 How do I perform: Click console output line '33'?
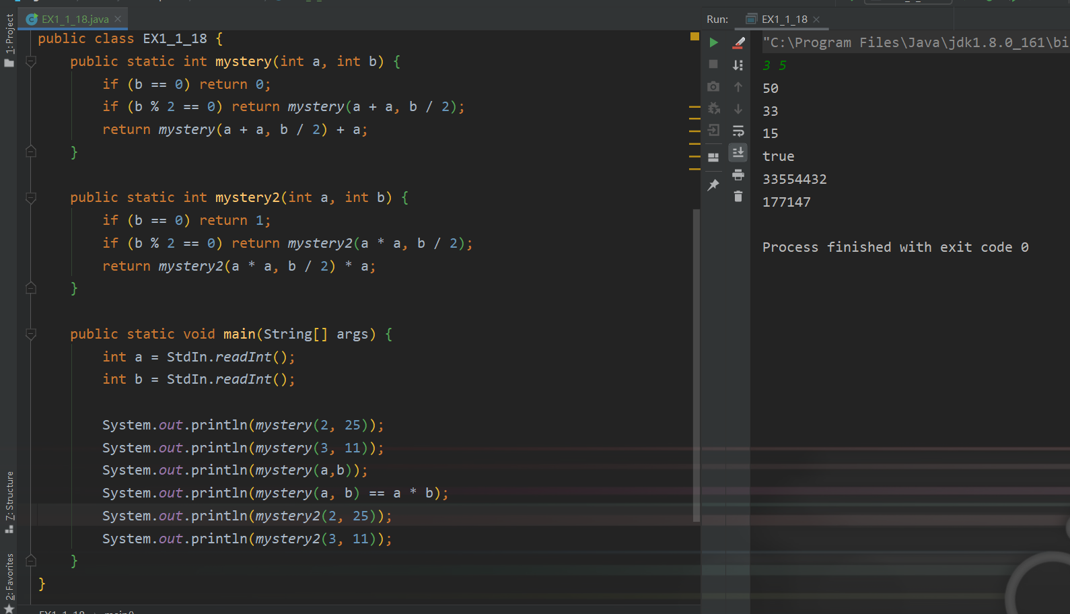[x=771, y=111]
